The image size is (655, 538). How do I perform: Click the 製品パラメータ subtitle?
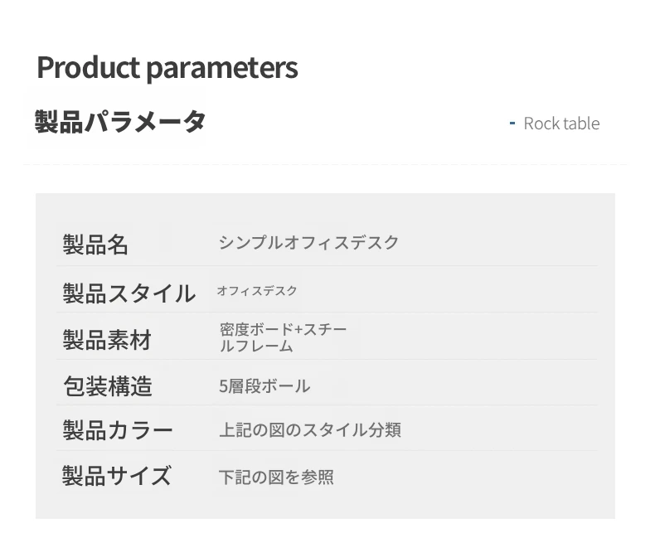point(120,122)
